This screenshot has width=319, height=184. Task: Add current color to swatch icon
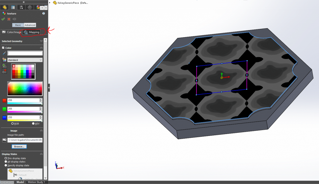[4, 66]
